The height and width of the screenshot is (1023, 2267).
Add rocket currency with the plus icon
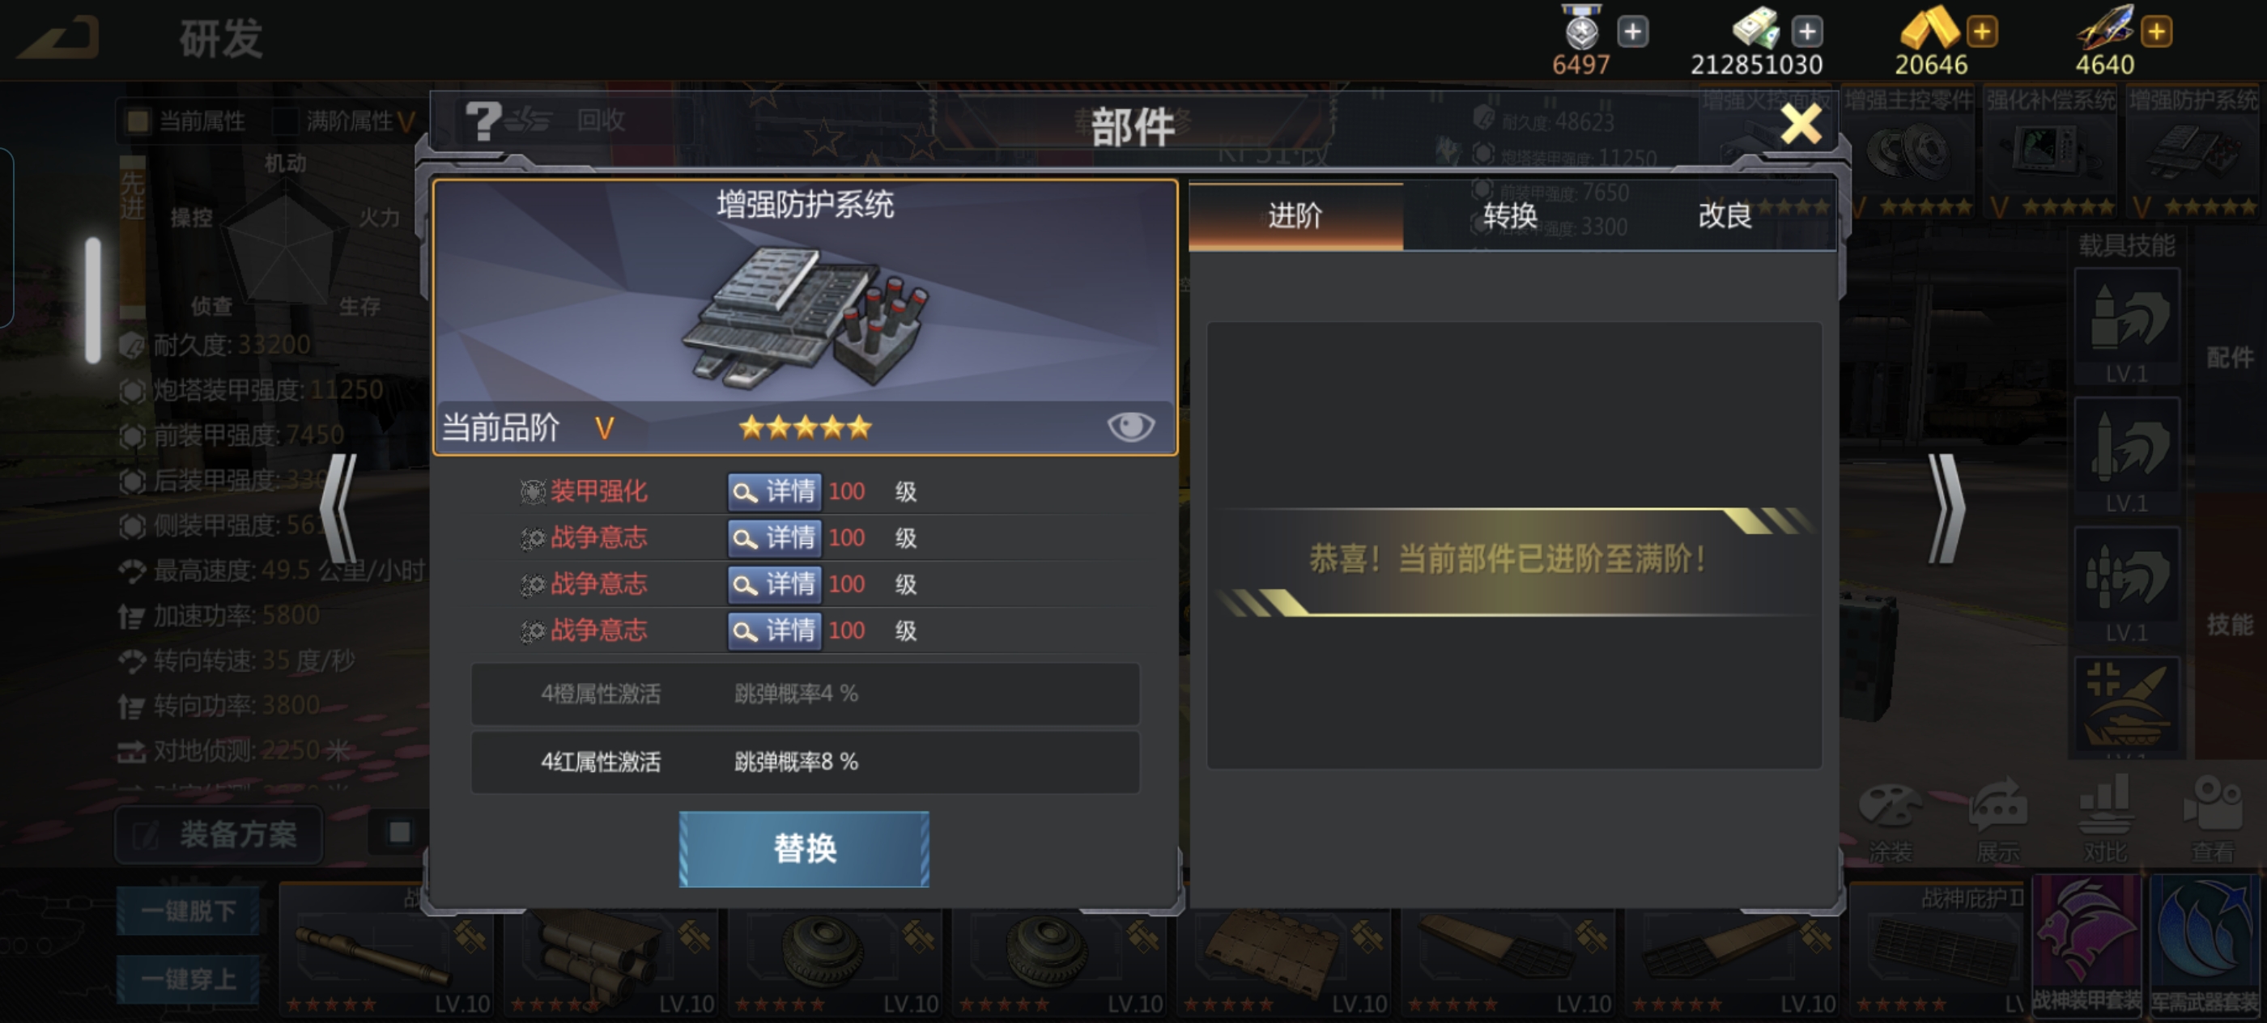coord(2156,32)
